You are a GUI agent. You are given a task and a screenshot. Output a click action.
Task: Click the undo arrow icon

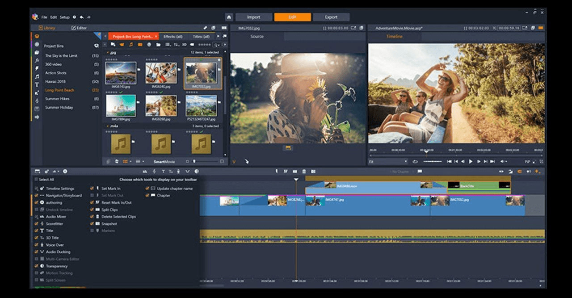coord(81,17)
